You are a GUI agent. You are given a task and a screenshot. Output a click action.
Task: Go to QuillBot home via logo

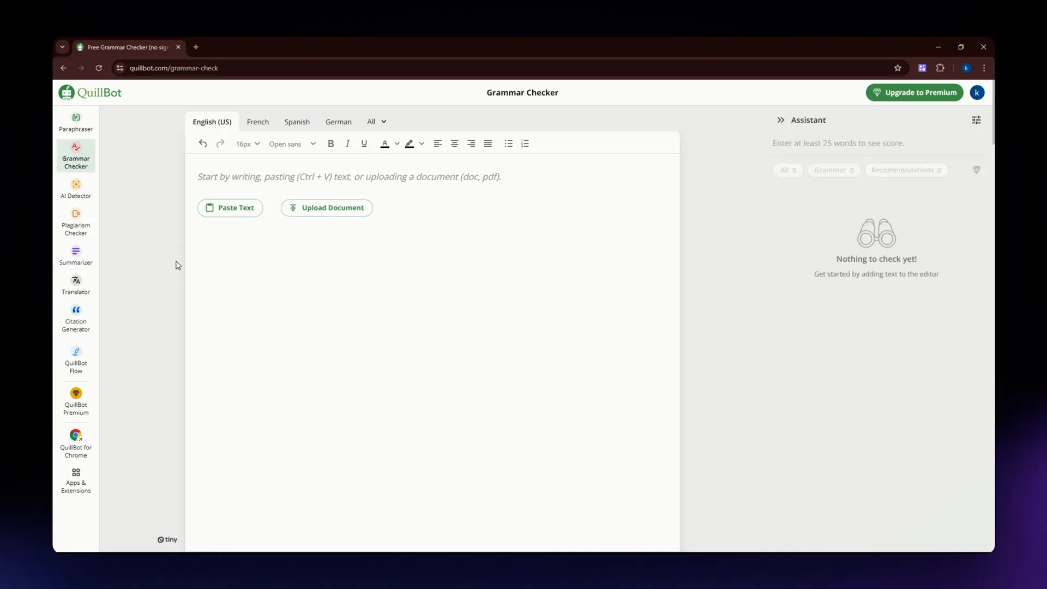(x=90, y=93)
